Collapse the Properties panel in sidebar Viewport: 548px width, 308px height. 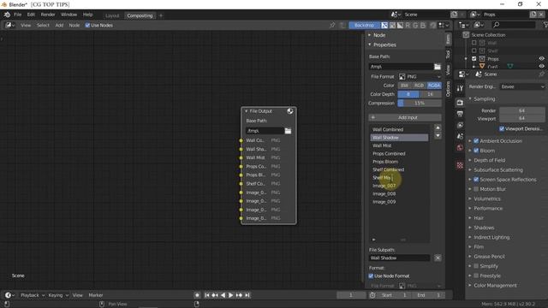[384, 45]
